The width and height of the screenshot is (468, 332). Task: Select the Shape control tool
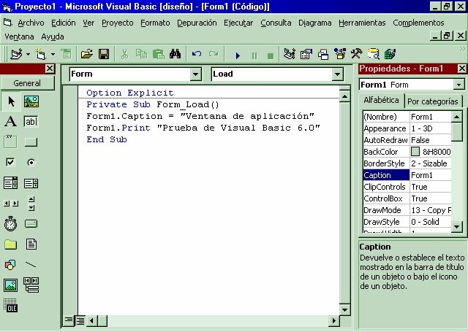(x=11, y=265)
